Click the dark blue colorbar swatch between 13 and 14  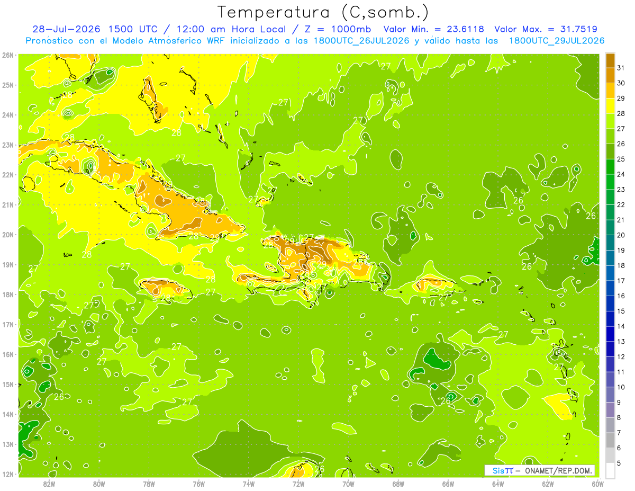click(610, 334)
